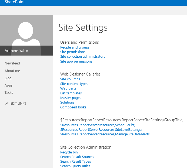
Task: Open Composed looks gallery
Action: pos(73,107)
